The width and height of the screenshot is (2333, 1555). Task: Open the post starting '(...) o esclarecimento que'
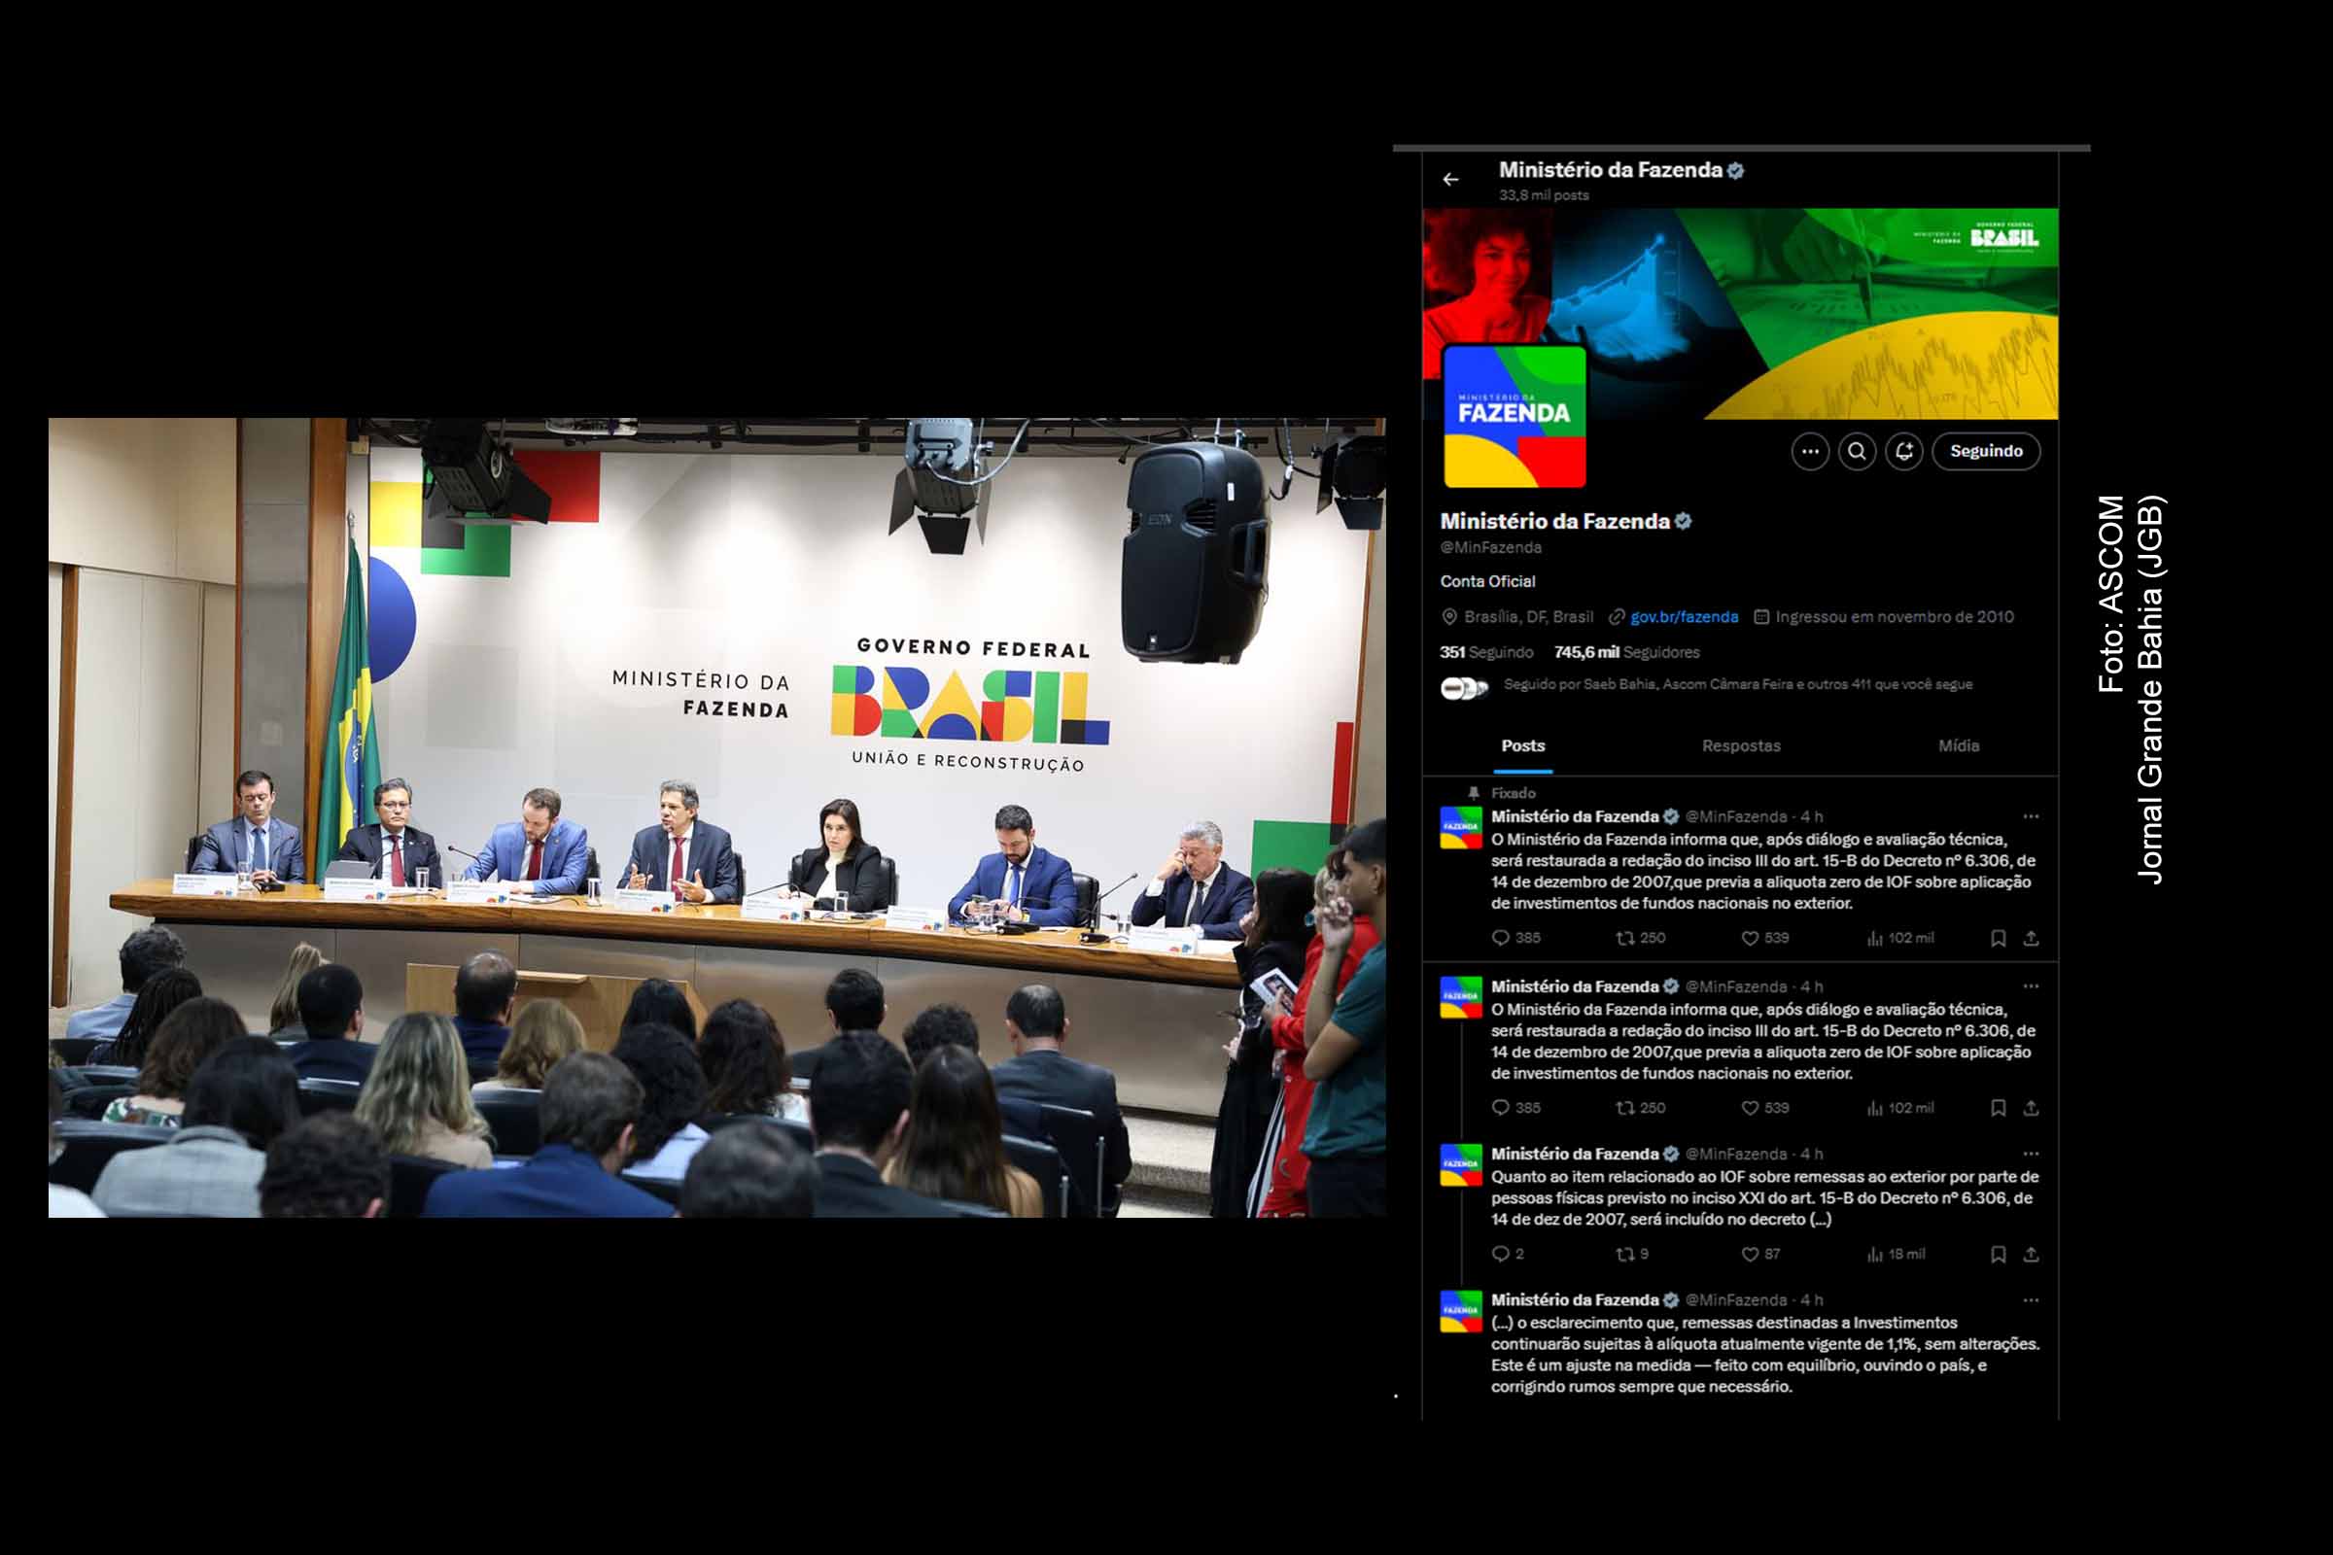tap(1764, 1355)
